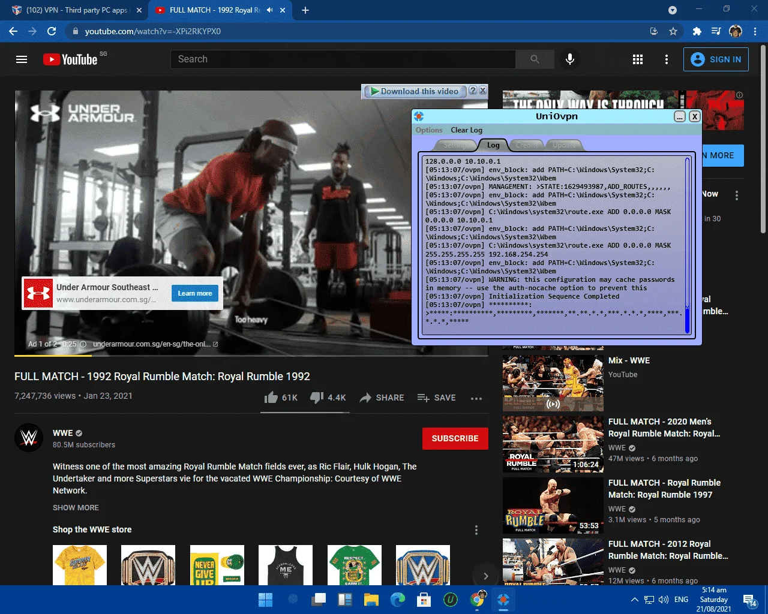Open the volume control in system tray
The image size is (768, 614).
(x=664, y=600)
